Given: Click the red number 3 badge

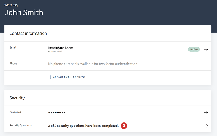Looking at the screenshot, I should pyautogui.click(x=124, y=126).
